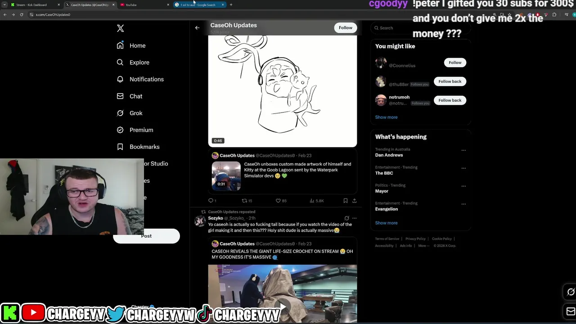The width and height of the screenshot is (576, 324).
Task: Click the X search input field
Action: point(421,28)
